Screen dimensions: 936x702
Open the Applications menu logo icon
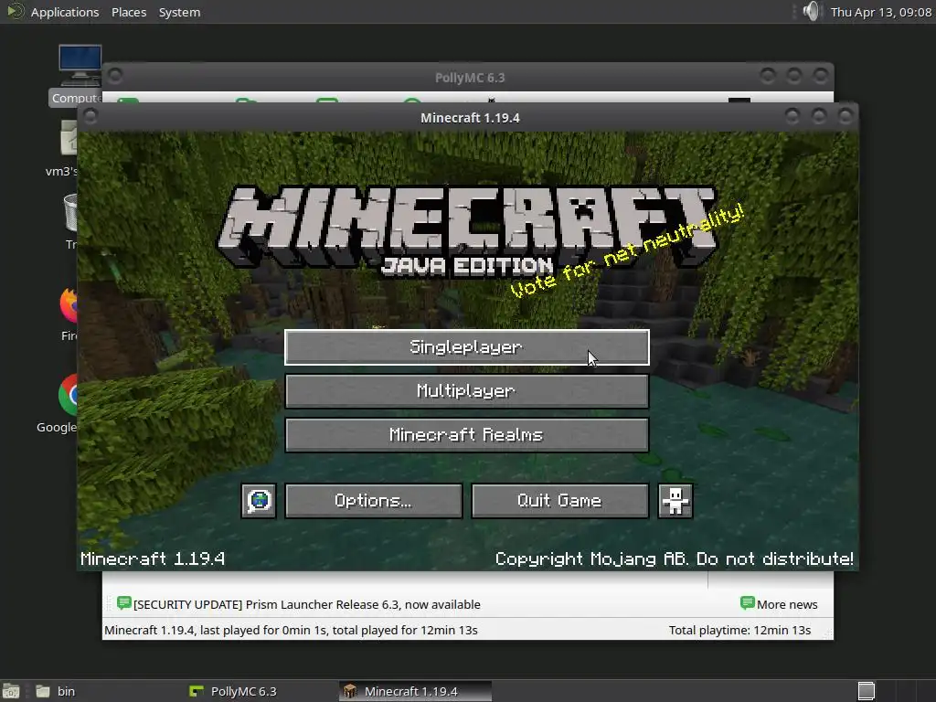[15, 11]
